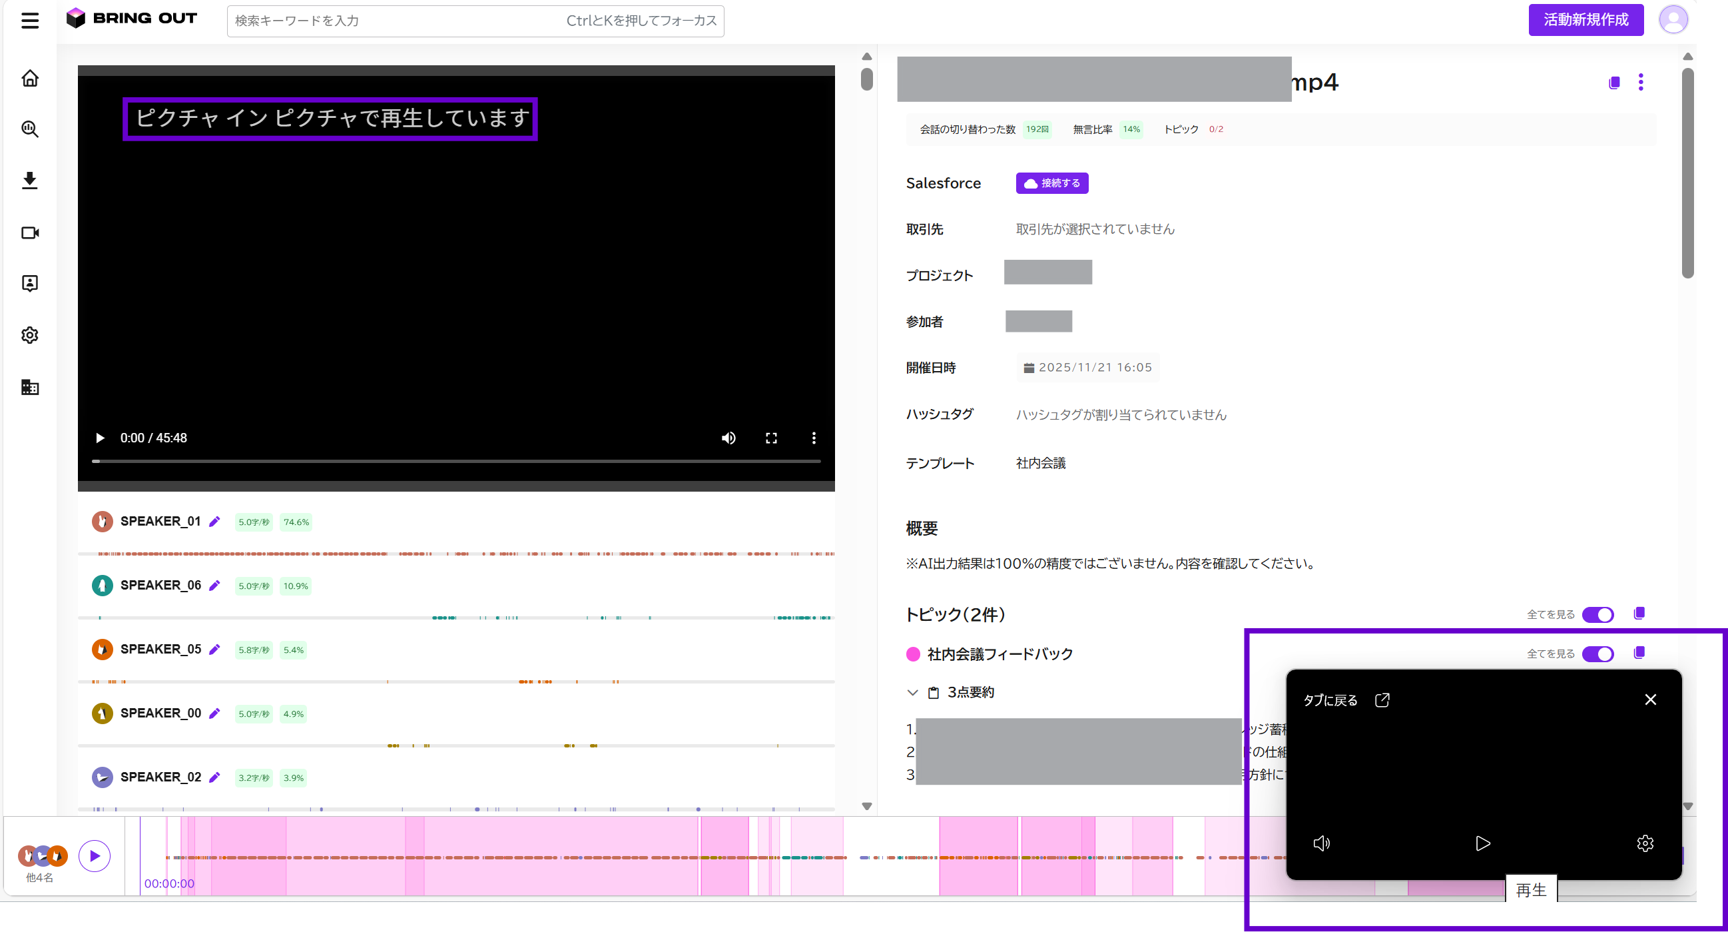Click the download icon in sidebar

click(29, 181)
